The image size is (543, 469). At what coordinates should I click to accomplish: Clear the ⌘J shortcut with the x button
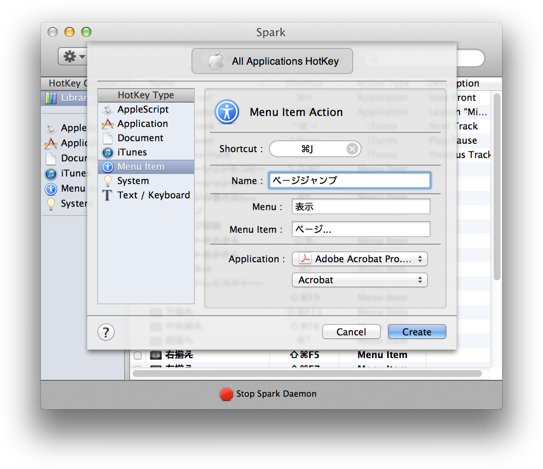(352, 149)
